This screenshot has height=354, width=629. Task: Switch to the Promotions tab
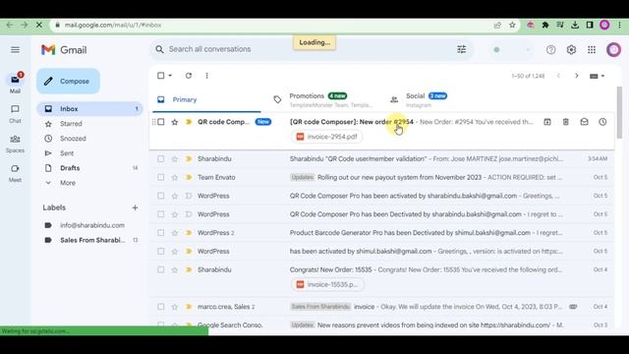[322, 99]
